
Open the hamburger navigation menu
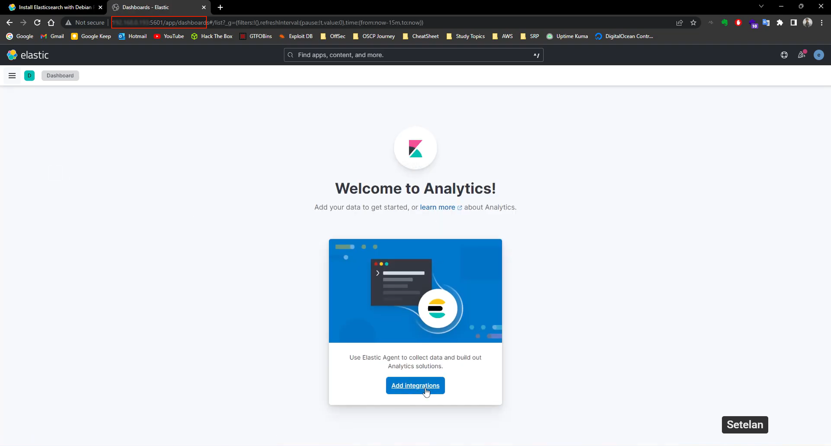coord(12,76)
